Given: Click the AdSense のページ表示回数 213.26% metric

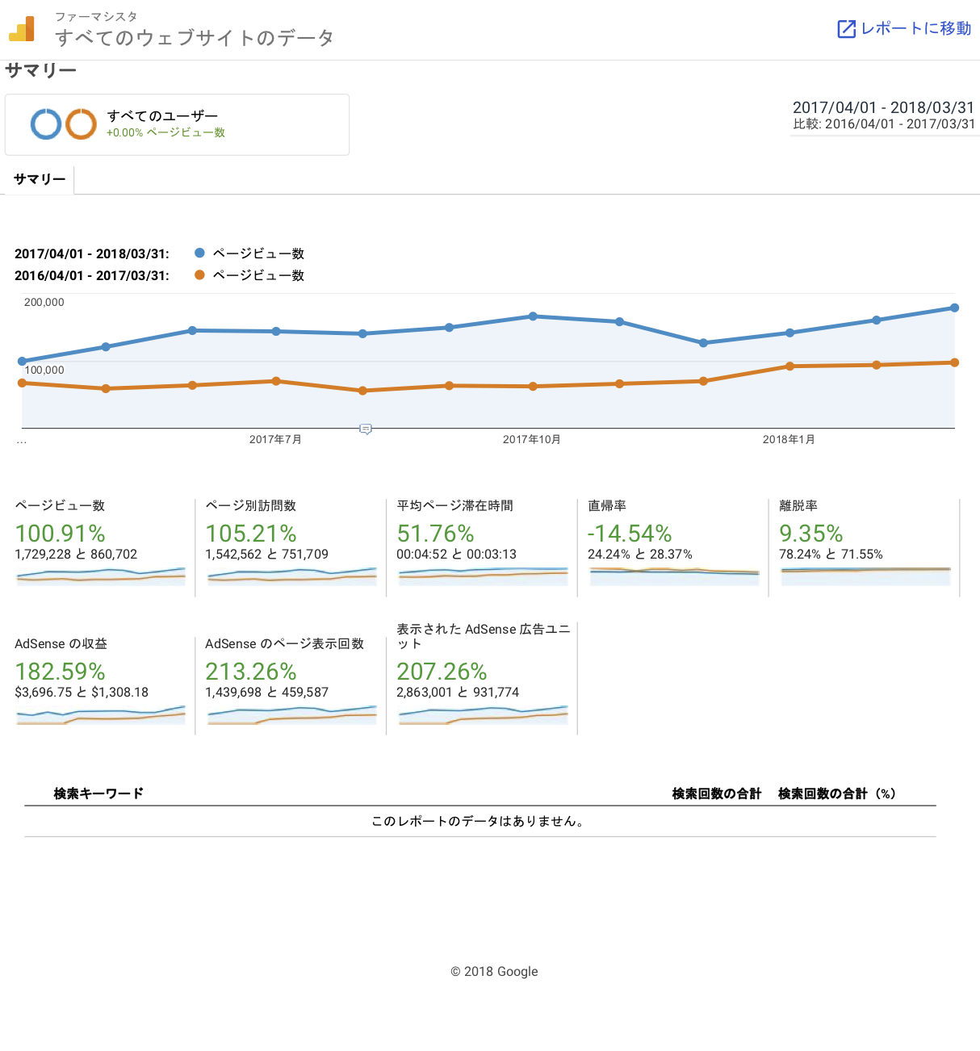Looking at the screenshot, I should pyautogui.click(x=251, y=672).
